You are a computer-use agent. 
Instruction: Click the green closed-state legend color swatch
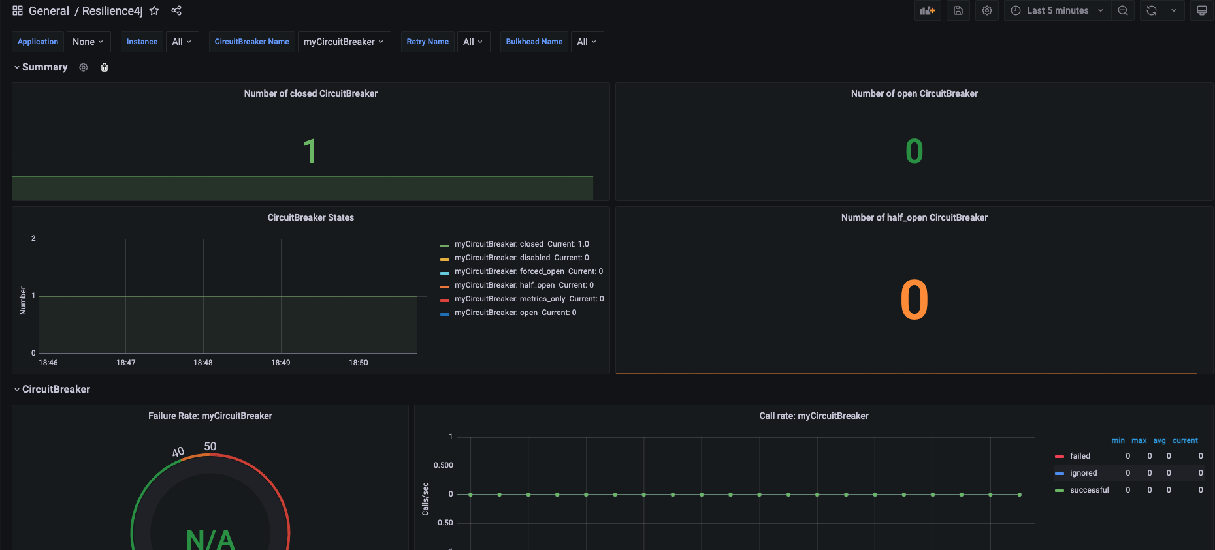[x=445, y=246]
